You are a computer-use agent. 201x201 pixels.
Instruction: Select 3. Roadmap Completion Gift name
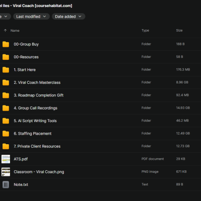39,95
